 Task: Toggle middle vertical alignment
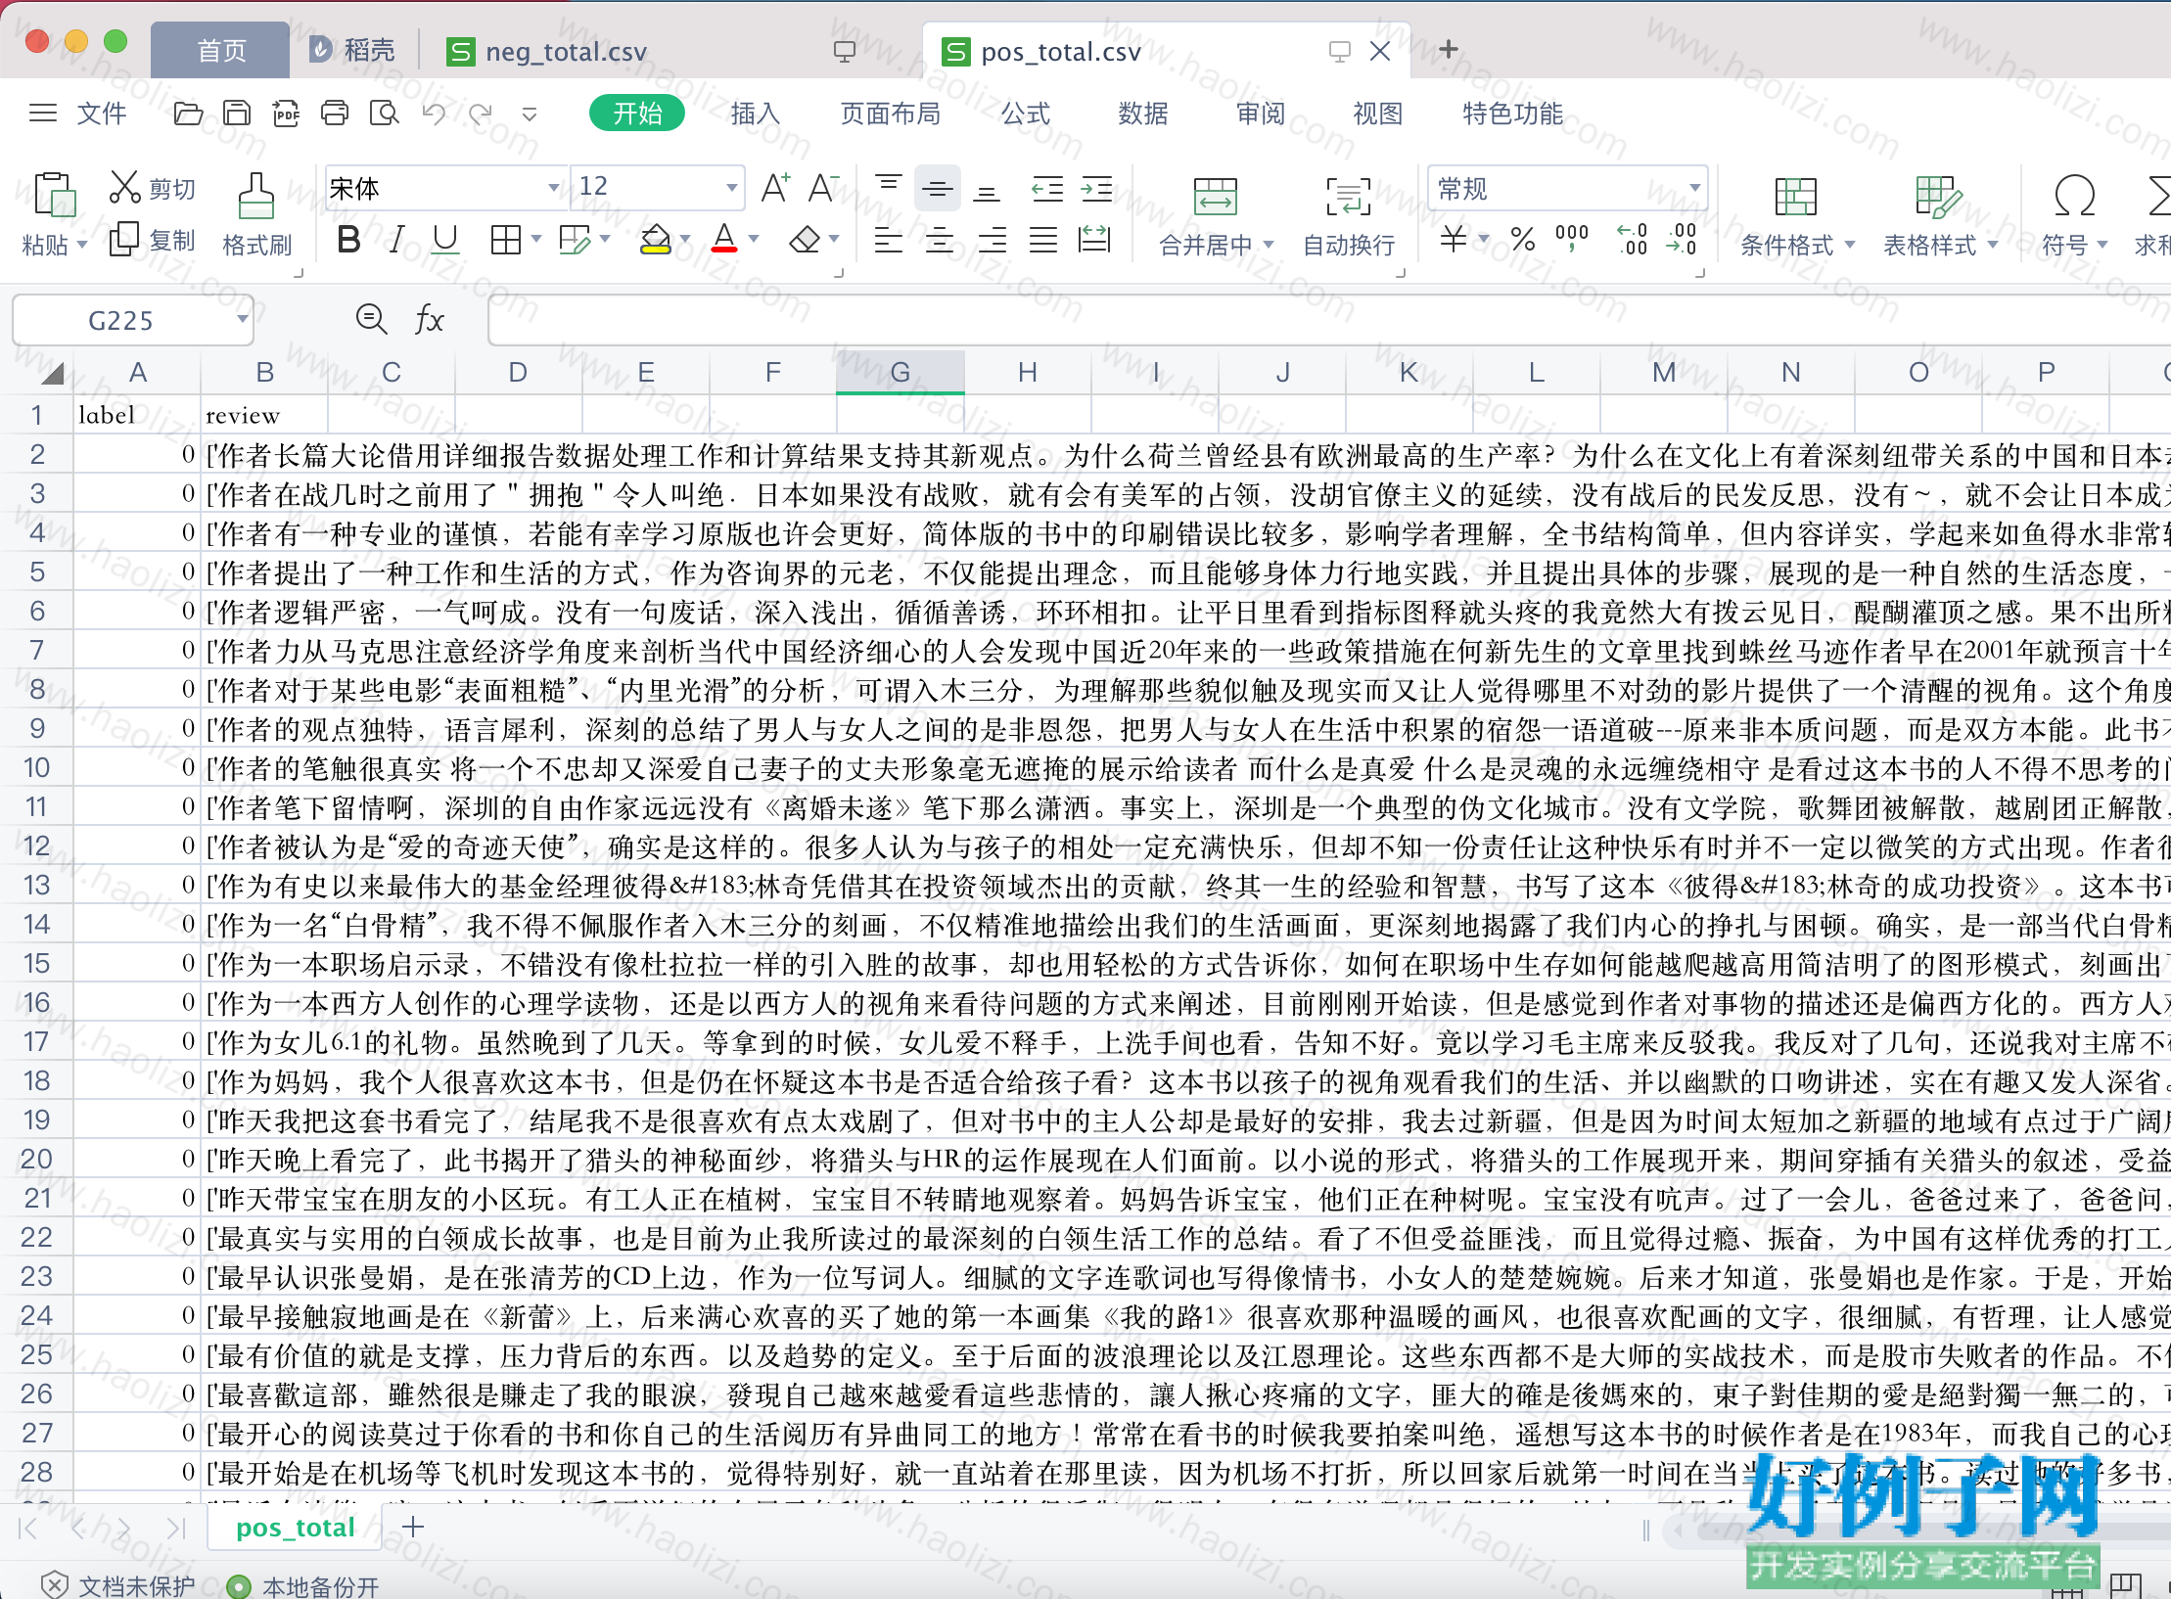(x=937, y=188)
